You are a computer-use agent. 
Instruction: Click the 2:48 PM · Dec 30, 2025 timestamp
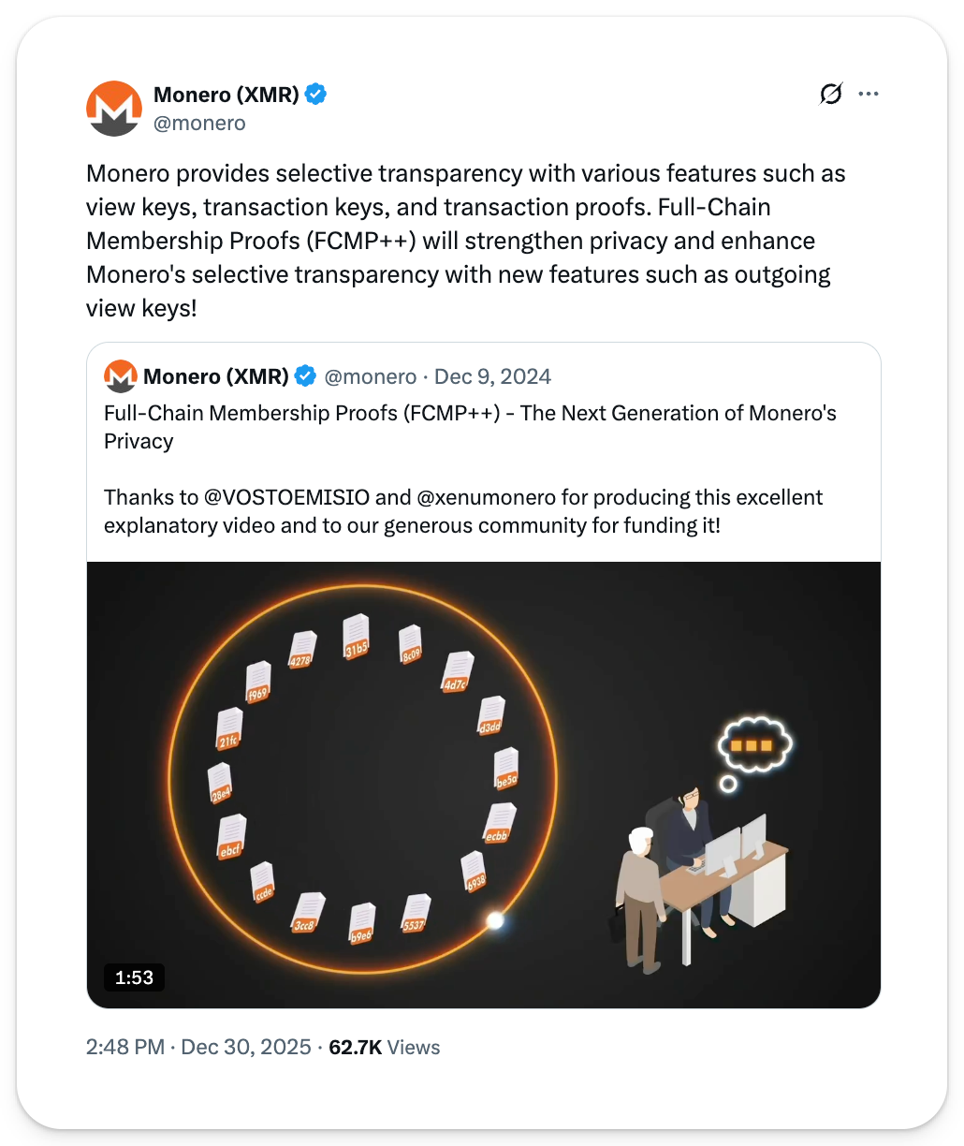pyautogui.click(x=198, y=1047)
